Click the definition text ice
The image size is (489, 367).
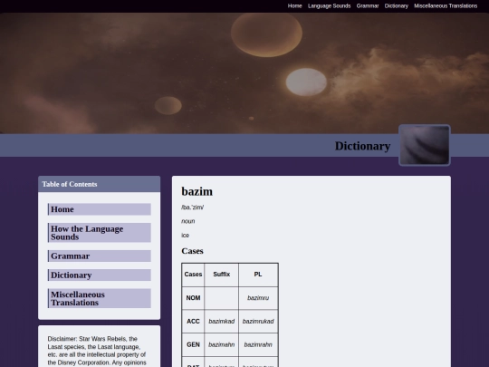[x=186, y=236]
